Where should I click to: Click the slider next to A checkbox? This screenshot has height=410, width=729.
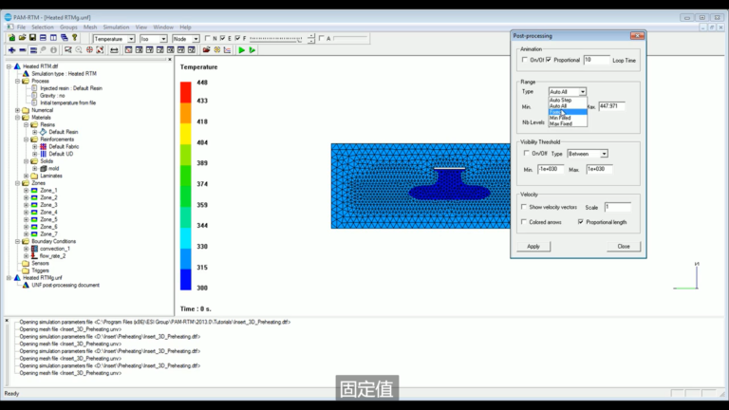[350, 38]
